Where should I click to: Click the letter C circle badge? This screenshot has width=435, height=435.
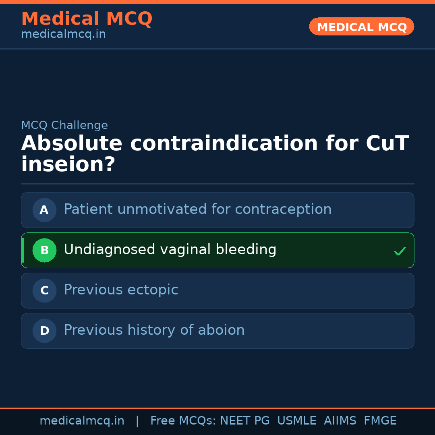[x=44, y=290]
